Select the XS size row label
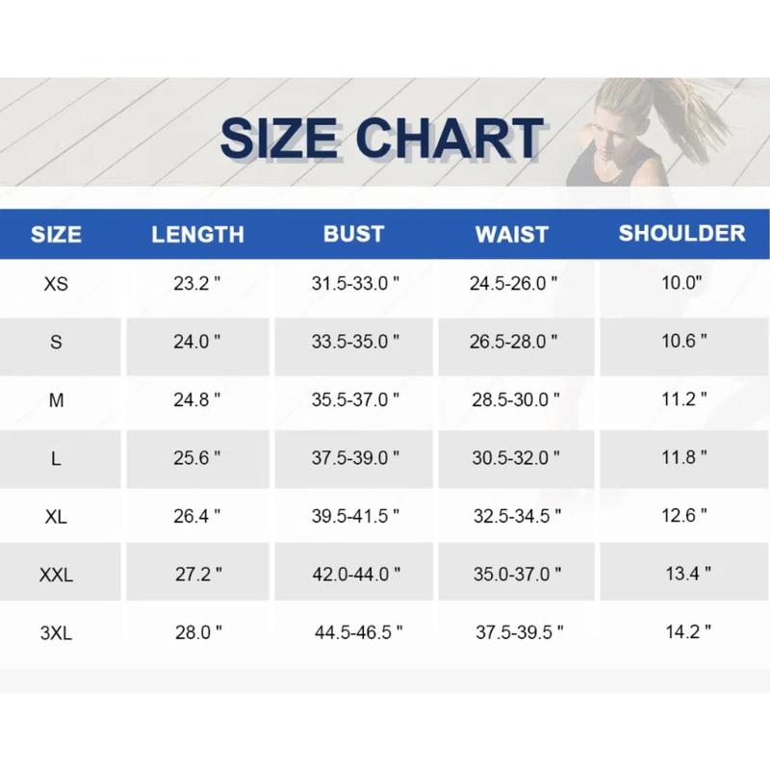Image resolution: width=770 pixels, height=770 pixels. [x=56, y=285]
